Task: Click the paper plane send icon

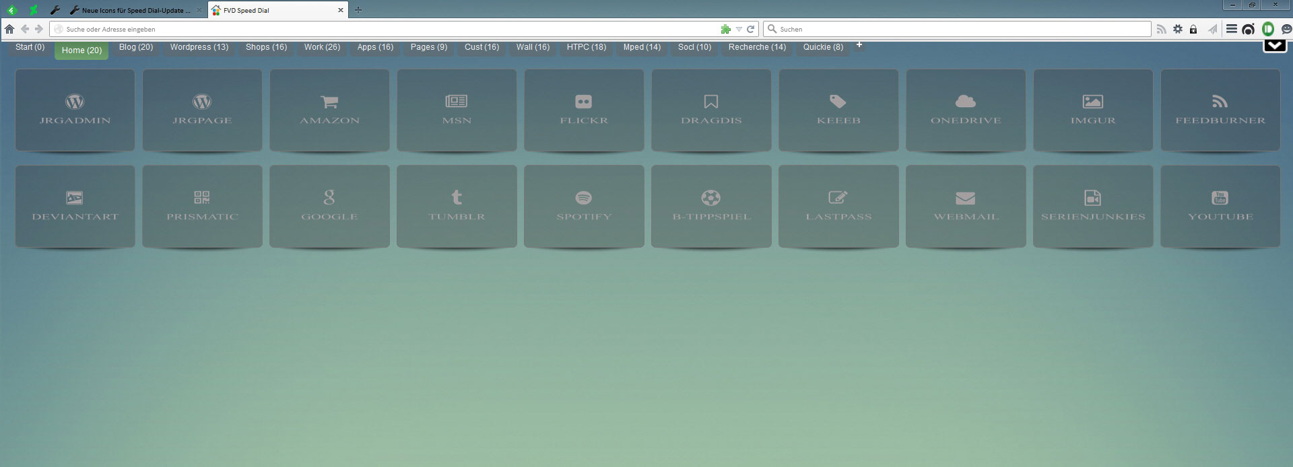Action: (1213, 29)
